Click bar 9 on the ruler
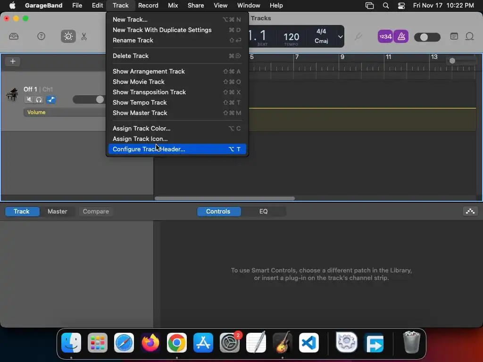Viewport: 483px width, 362px height. 342,57
